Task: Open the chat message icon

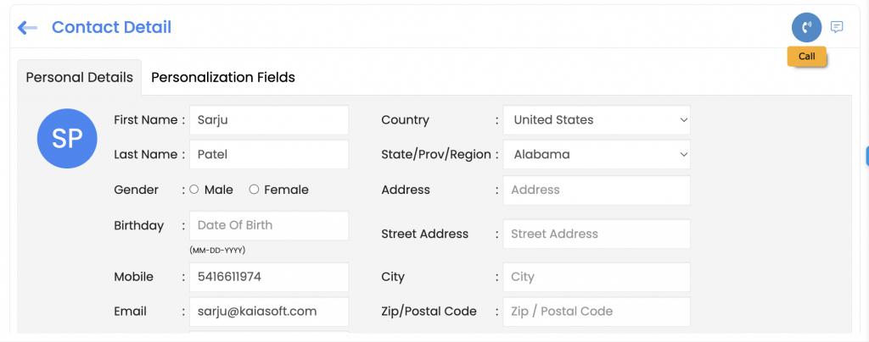Action: tap(837, 27)
